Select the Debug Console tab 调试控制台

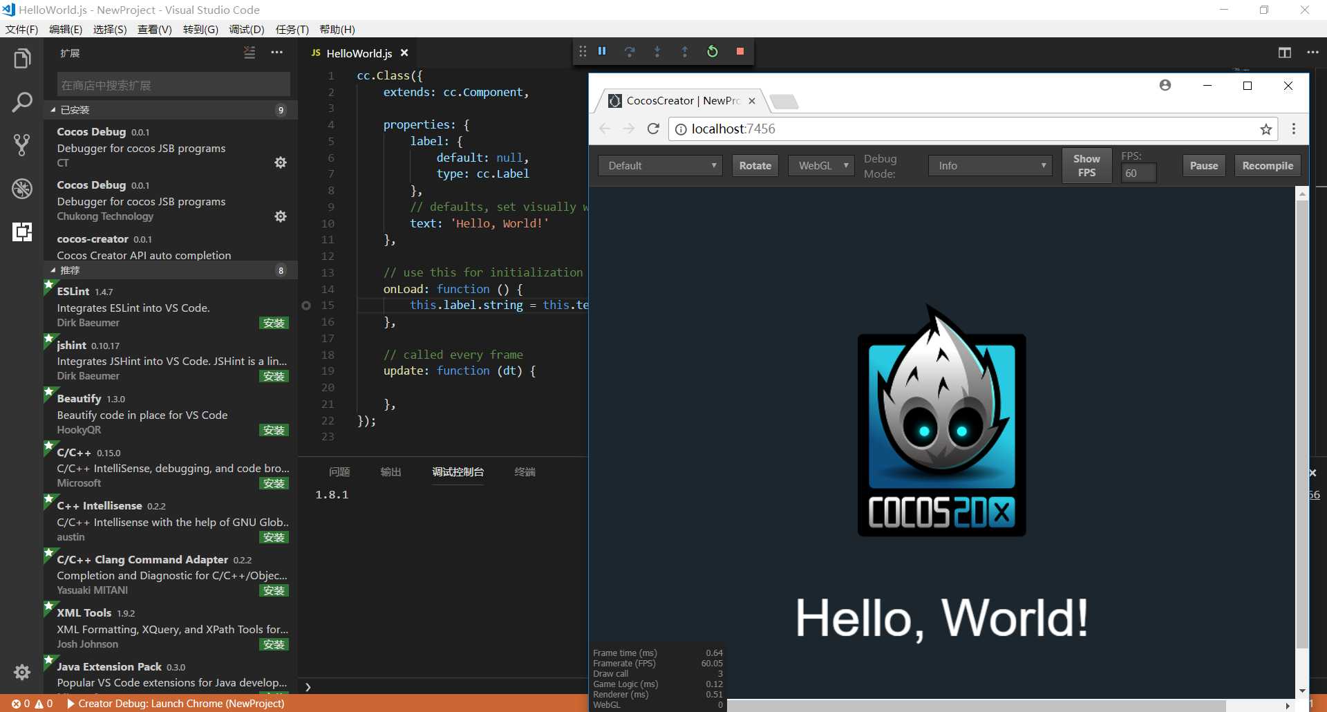coord(458,472)
